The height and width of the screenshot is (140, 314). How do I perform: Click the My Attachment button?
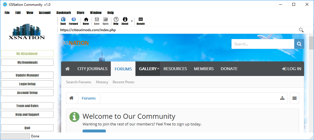tap(27, 54)
